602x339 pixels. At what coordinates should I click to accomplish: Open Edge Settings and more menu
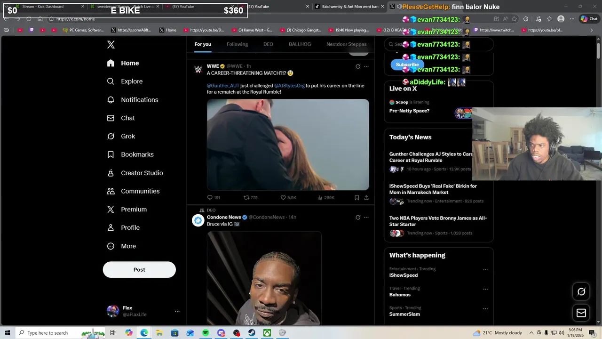point(572,19)
